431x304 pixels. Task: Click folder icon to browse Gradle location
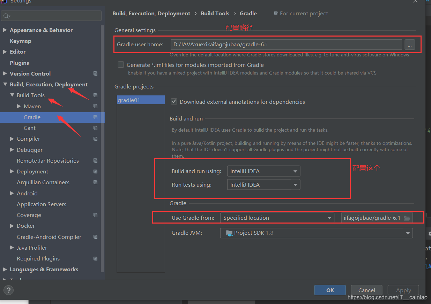[407, 218]
